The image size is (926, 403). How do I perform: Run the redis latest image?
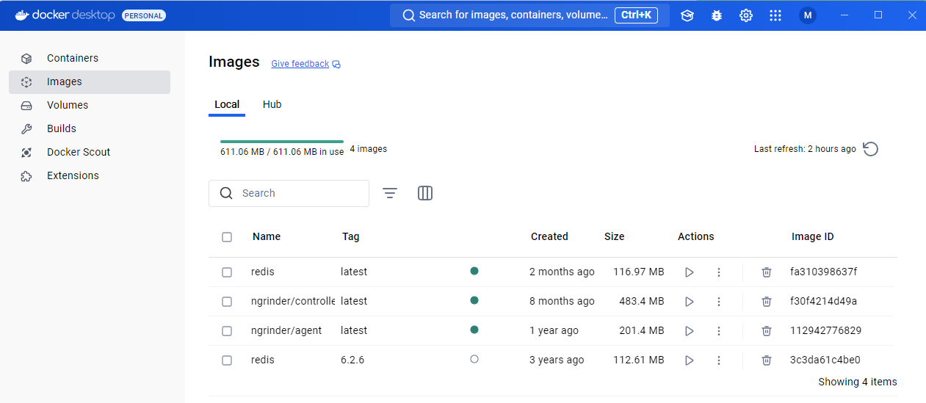pos(690,272)
